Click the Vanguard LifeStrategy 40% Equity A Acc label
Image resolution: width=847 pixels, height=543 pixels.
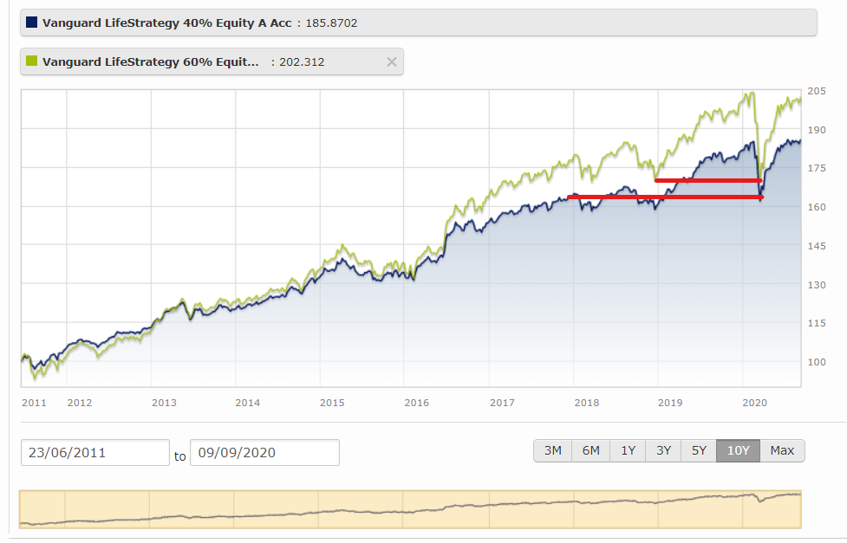coord(167,23)
